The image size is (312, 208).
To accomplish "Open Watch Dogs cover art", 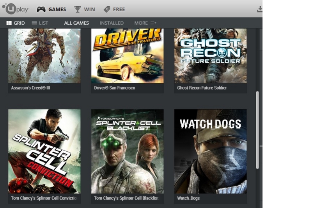I will (x=211, y=151).
